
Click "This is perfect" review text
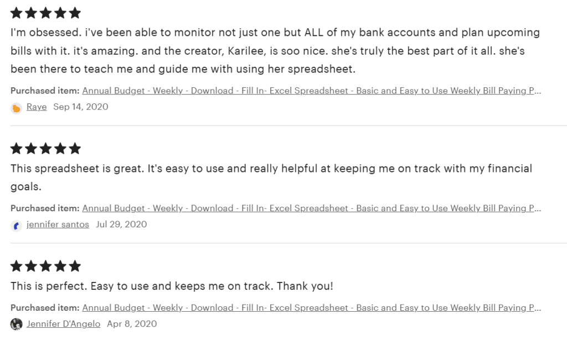point(172,286)
